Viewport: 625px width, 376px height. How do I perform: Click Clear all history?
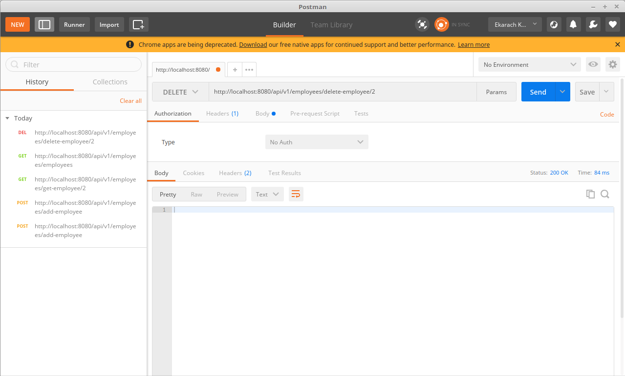(x=131, y=100)
